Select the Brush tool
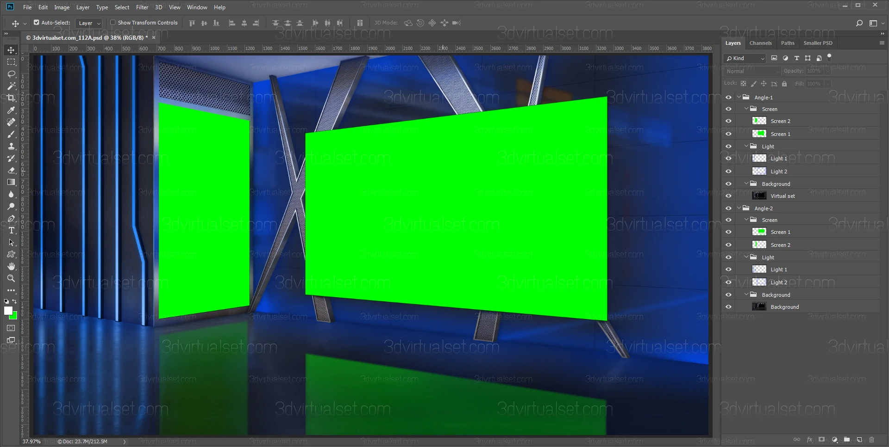The width and height of the screenshot is (889, 447). click(11, 134)
